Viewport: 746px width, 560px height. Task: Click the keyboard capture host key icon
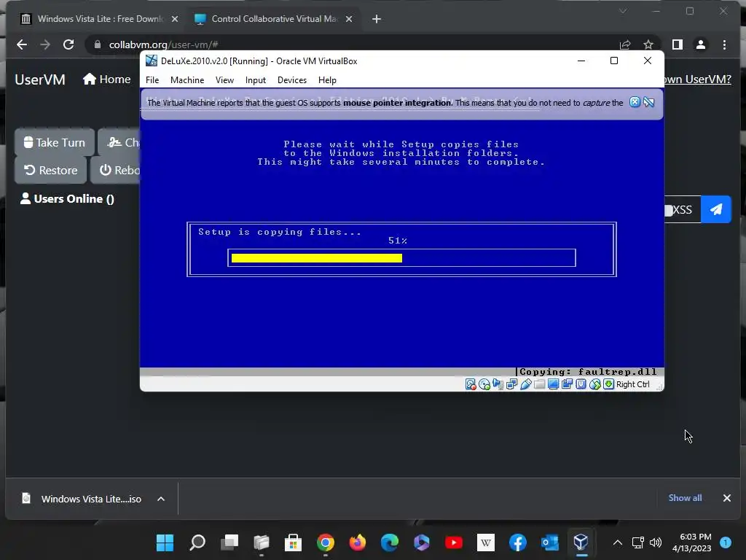(608, 384)
